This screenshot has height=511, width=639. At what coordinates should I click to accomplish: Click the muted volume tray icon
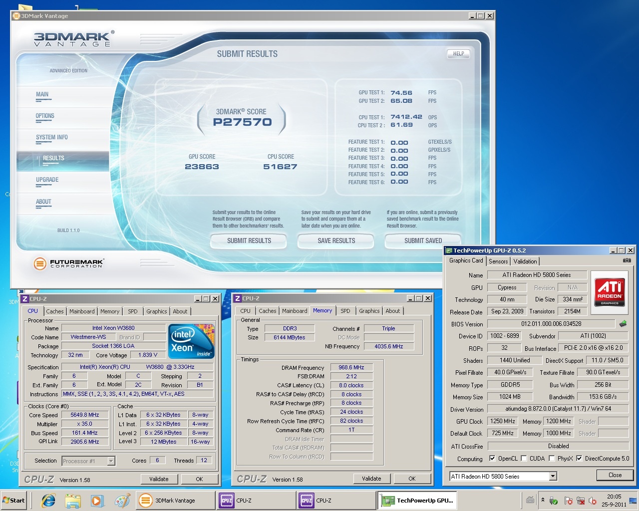click(593, 501)
